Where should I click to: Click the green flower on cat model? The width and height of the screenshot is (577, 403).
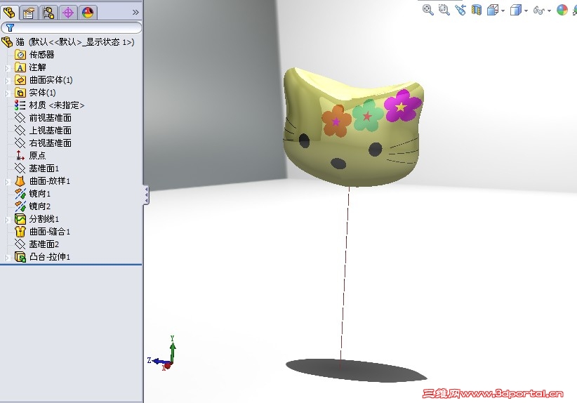click(368, 116)
